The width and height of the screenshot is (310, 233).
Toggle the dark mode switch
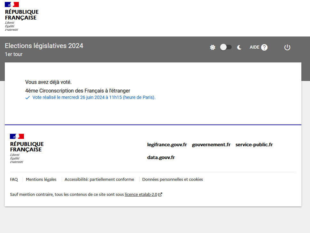click(x=226, y=47)
